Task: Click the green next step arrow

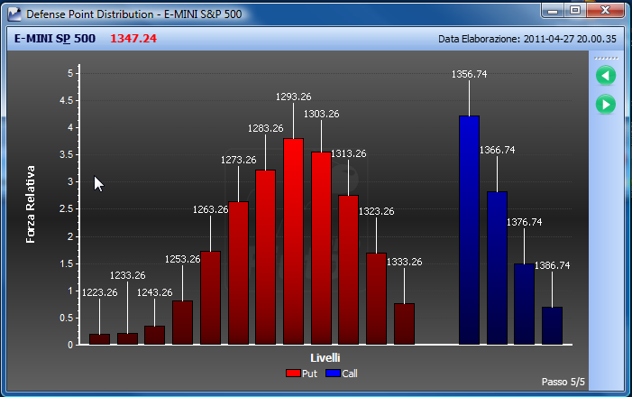Action: pyautogui.click(x=605, y=105)
